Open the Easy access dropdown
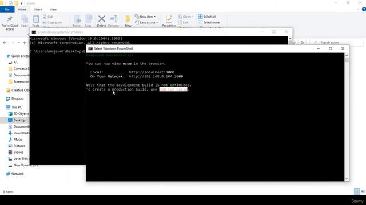The height and width of the screenshot is (205, 366). tap(146, 23)
